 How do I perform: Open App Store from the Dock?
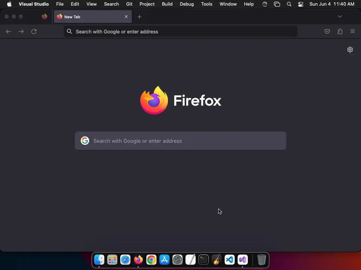164,260
